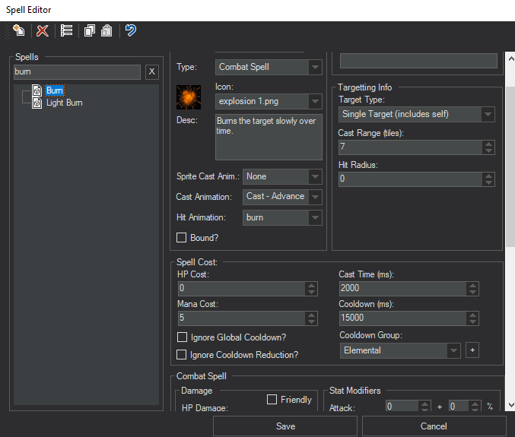Click the Desc text area
The image size is (515, 437).
click(269, 137)
